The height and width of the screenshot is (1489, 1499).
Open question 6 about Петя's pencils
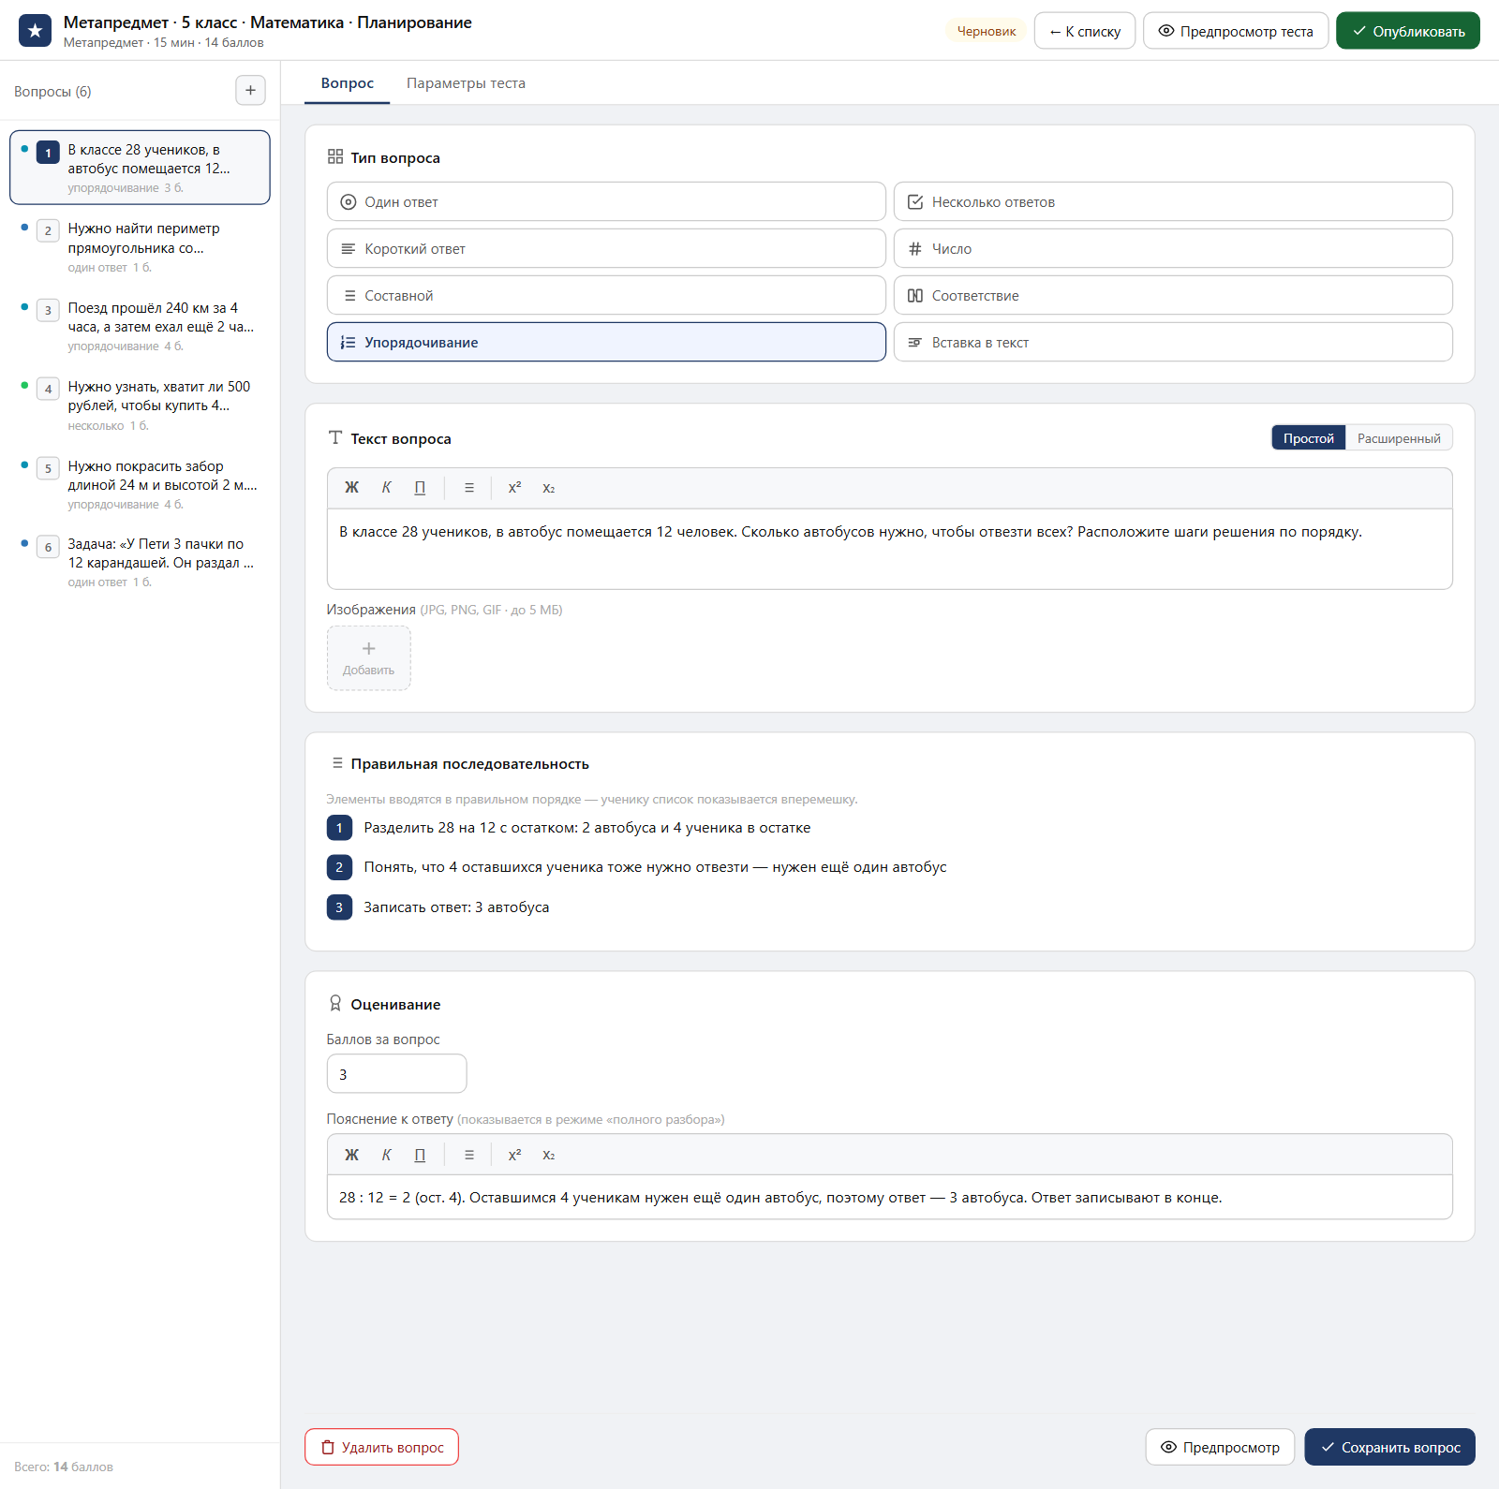point(141,562)
